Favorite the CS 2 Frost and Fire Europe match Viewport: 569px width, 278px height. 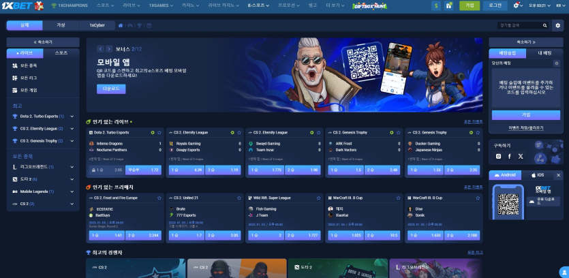pos(159,198)
